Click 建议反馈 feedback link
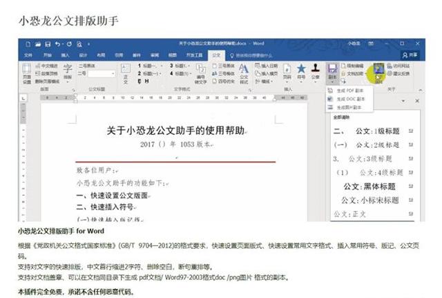 [x=398, y=74]
